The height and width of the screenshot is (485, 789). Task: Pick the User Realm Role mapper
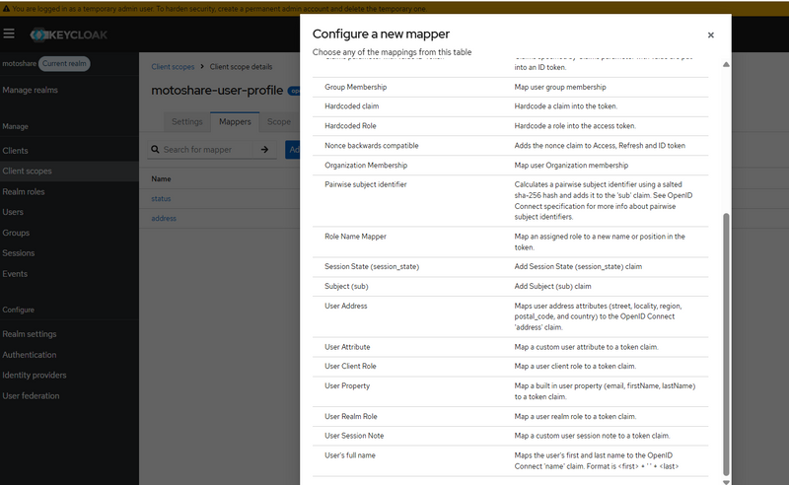[351, 416]
